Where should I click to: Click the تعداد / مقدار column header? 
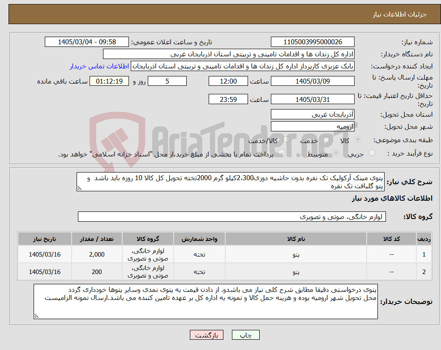97,239
